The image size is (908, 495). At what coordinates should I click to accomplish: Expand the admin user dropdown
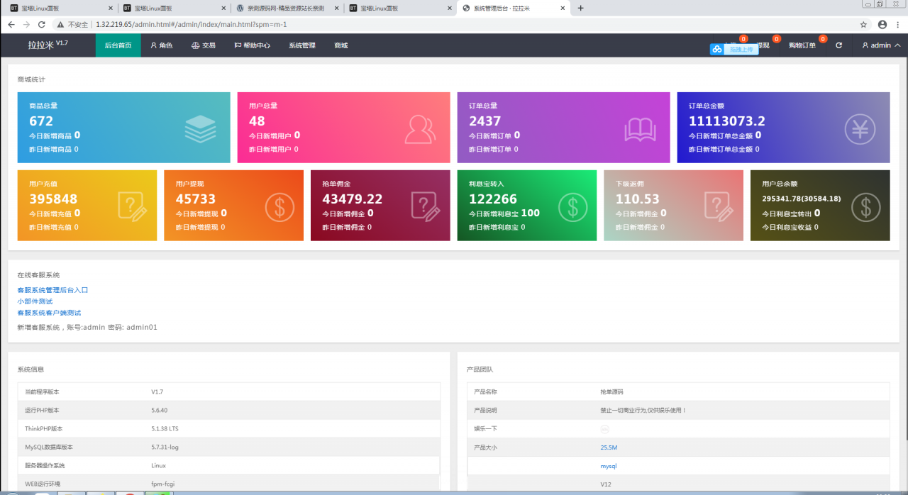[880, 45]
